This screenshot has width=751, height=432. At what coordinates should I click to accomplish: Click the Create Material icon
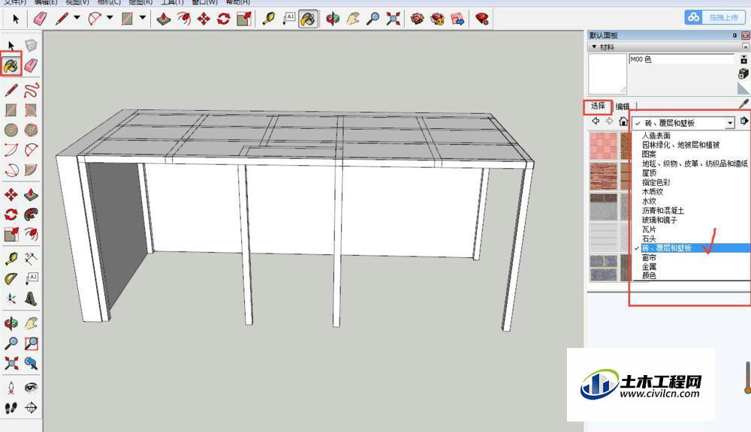743,73
